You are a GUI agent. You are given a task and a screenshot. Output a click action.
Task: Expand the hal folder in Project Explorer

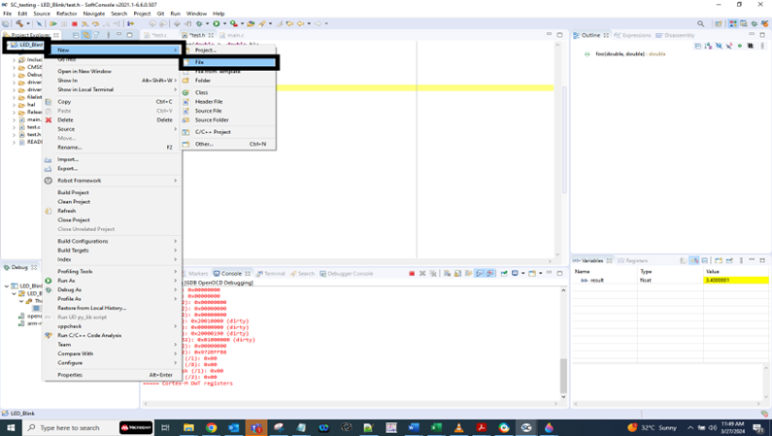[x=14, y=105]
